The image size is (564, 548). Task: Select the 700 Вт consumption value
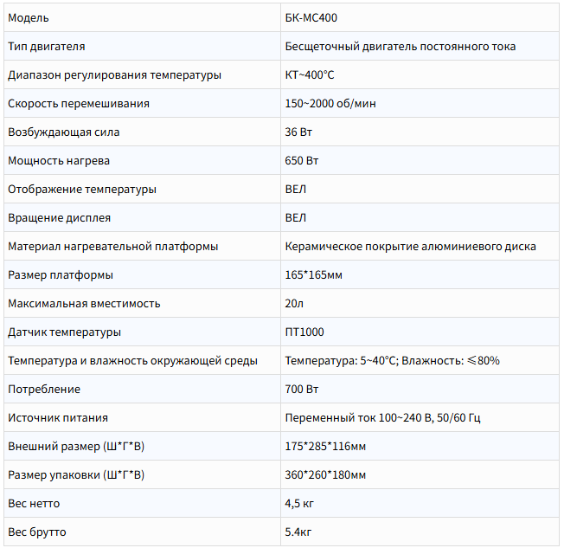click(302, 390)
